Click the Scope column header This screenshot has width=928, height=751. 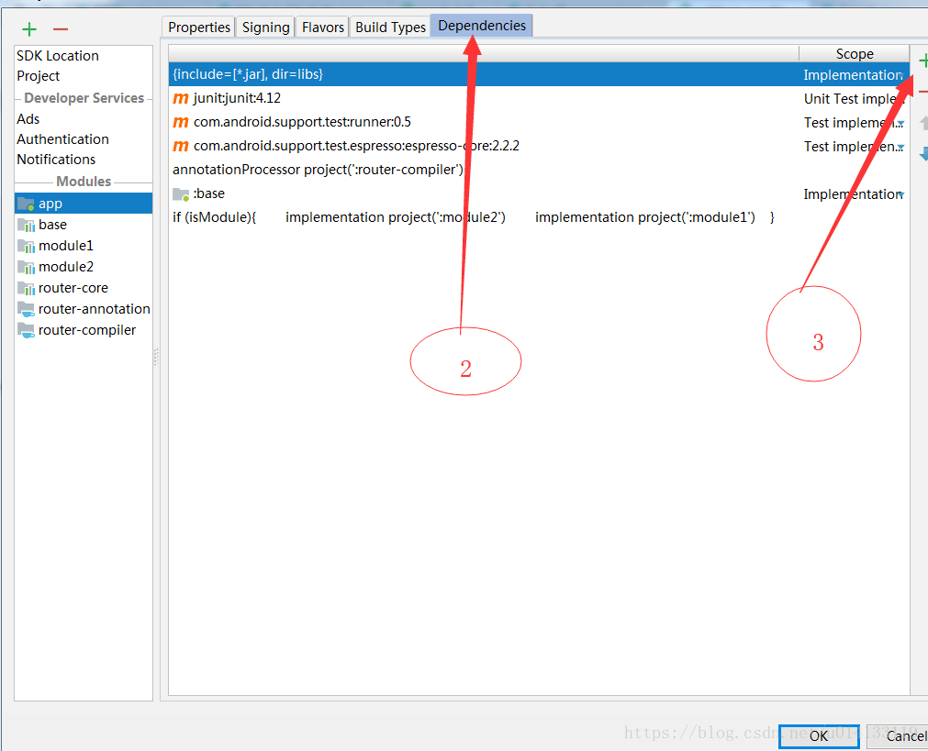coord(854,54)
